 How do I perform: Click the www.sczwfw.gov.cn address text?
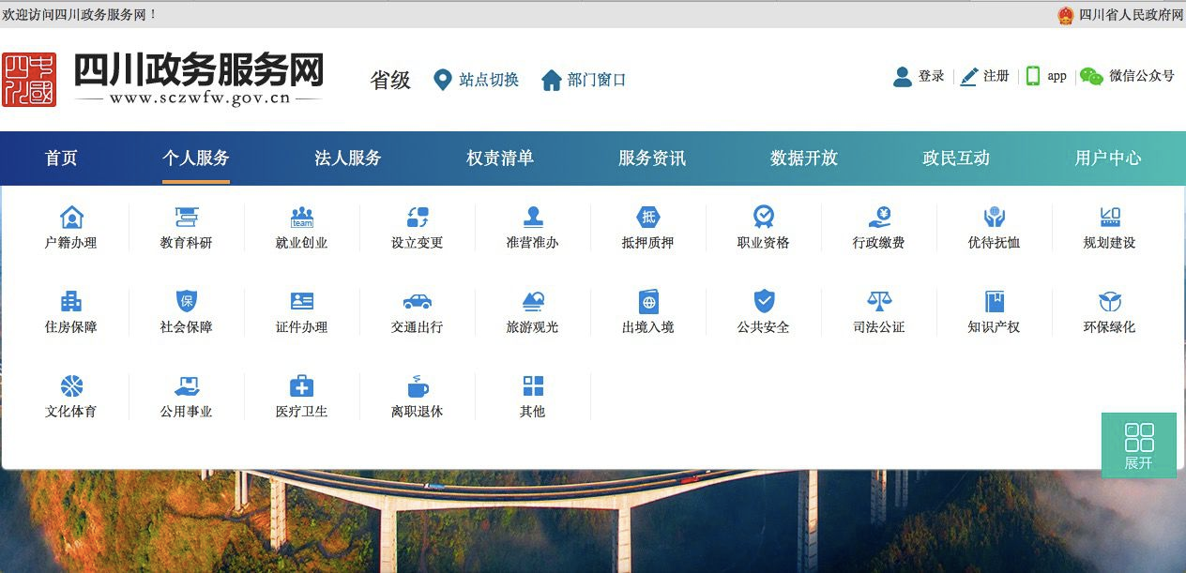coord(200,98)
